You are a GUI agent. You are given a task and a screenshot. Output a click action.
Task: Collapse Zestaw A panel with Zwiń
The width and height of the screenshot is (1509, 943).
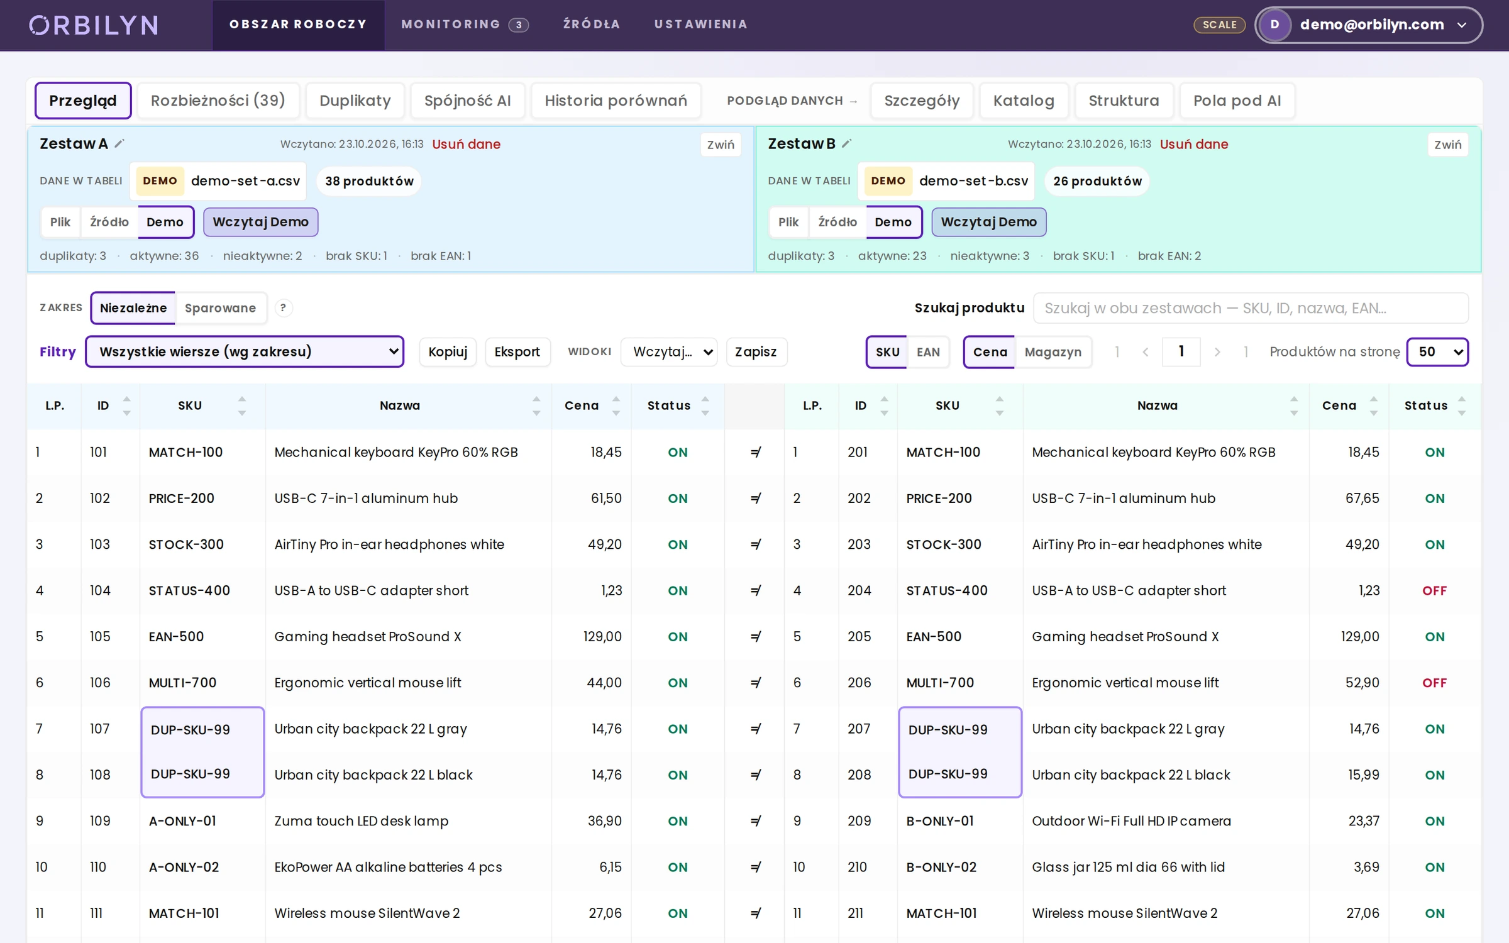pyautogui.click(x=721, y=145)
